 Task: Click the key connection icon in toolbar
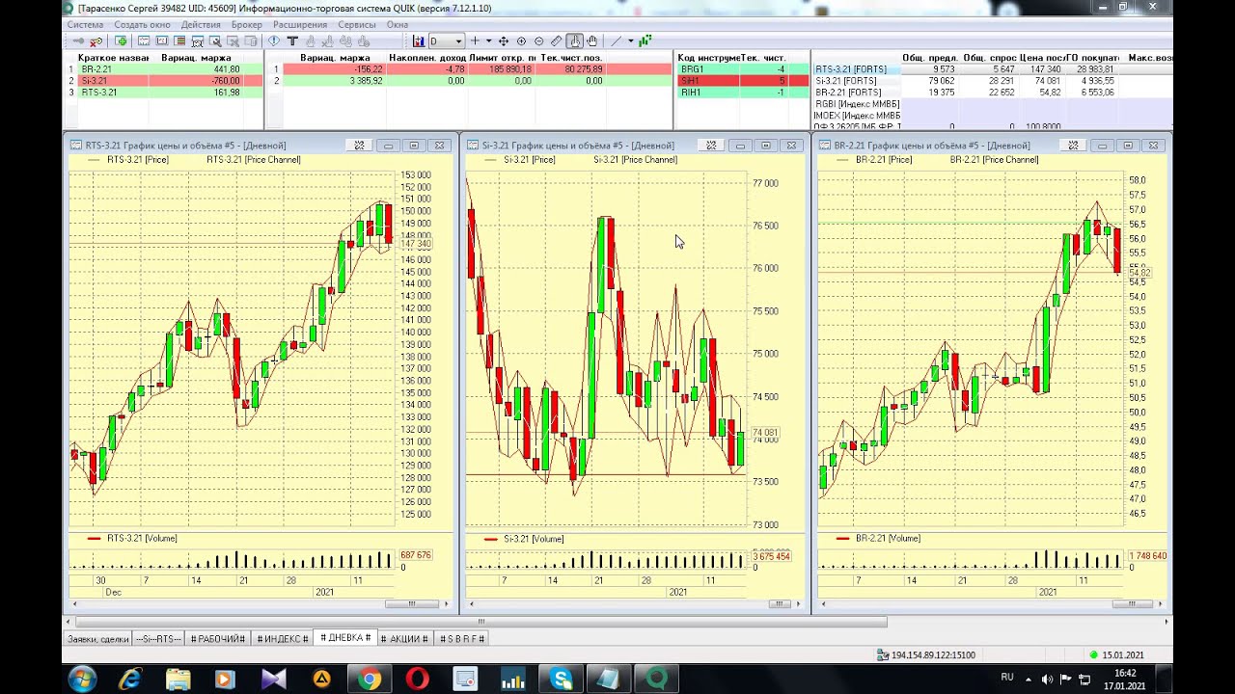[78, 41]
